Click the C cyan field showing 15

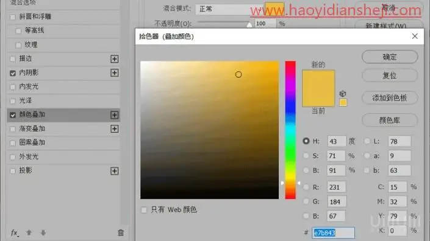(397, 187)
